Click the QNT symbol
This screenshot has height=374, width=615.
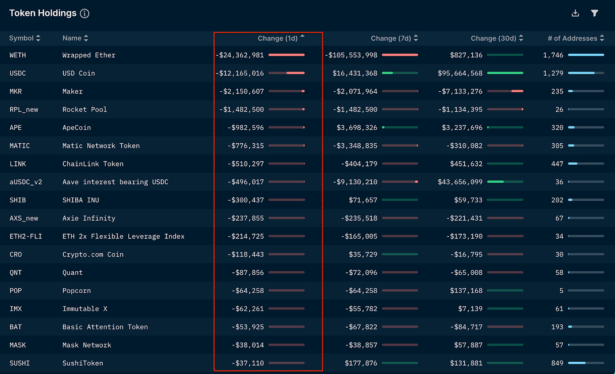coord(16,273)
